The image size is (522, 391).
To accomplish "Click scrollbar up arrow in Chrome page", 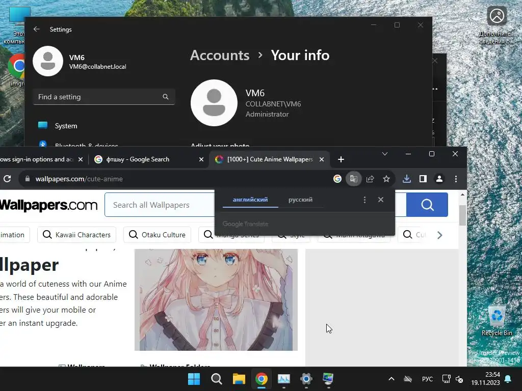I will click(x=462, y=195).
